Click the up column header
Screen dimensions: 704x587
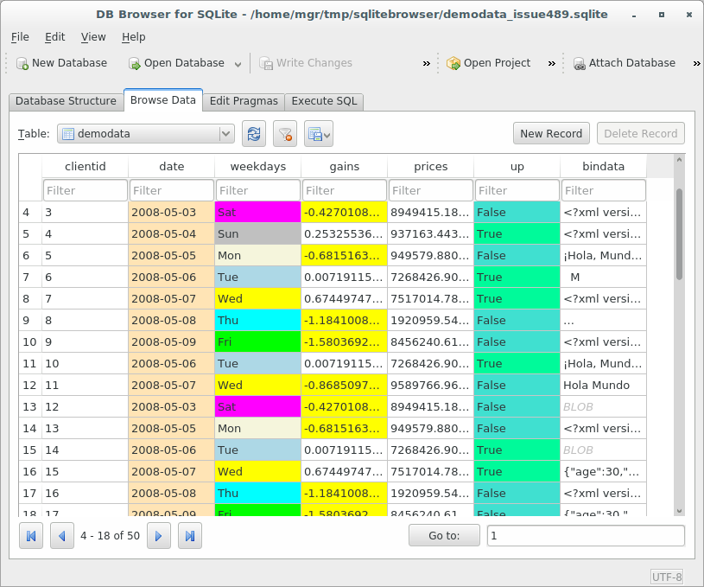tap(517, 167)
